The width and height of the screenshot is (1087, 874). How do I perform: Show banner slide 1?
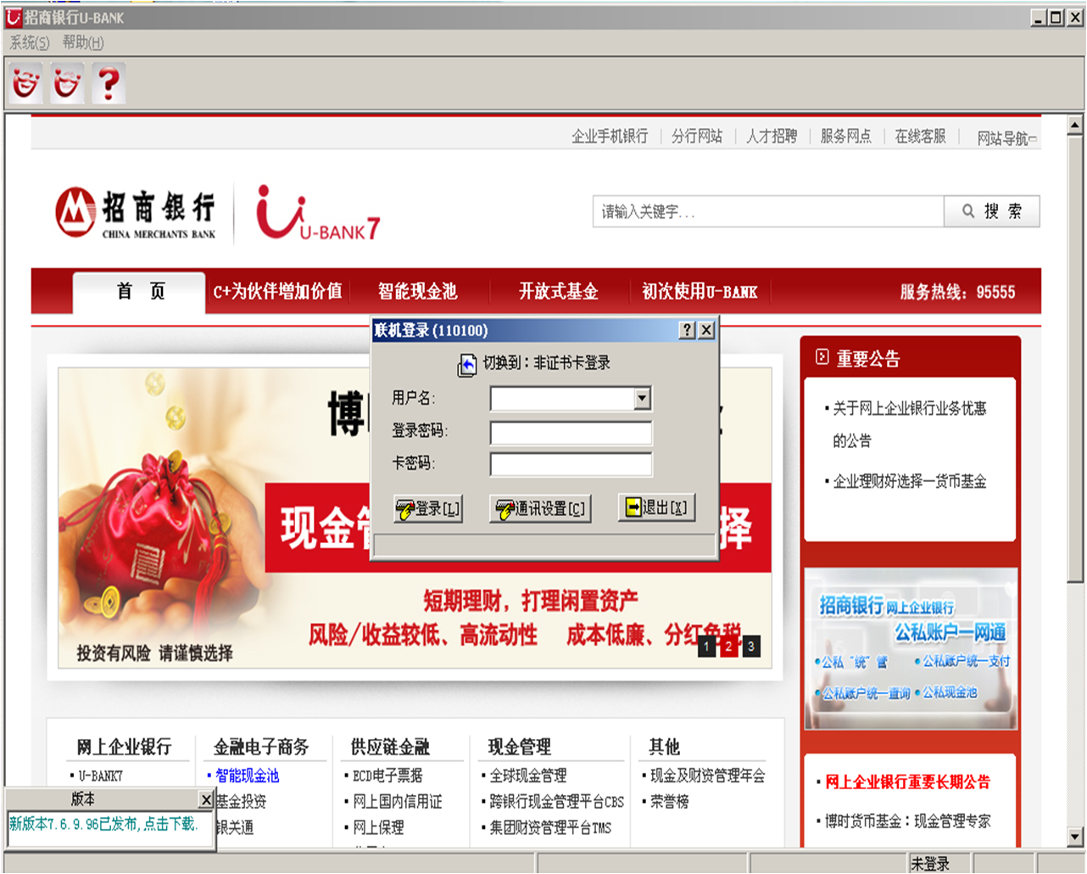click(707, 647)
